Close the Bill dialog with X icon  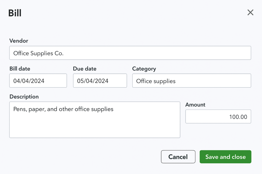tap(250, 12)
